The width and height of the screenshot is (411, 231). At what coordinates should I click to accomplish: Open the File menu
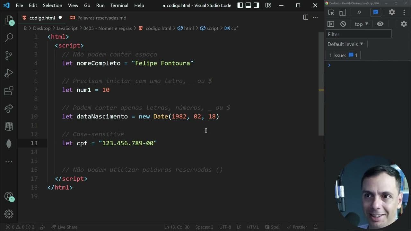(x=19, y=5)
